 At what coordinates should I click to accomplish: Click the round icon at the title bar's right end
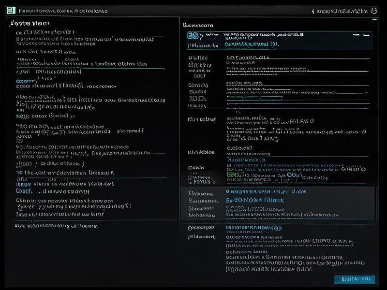tap(374, 11)
